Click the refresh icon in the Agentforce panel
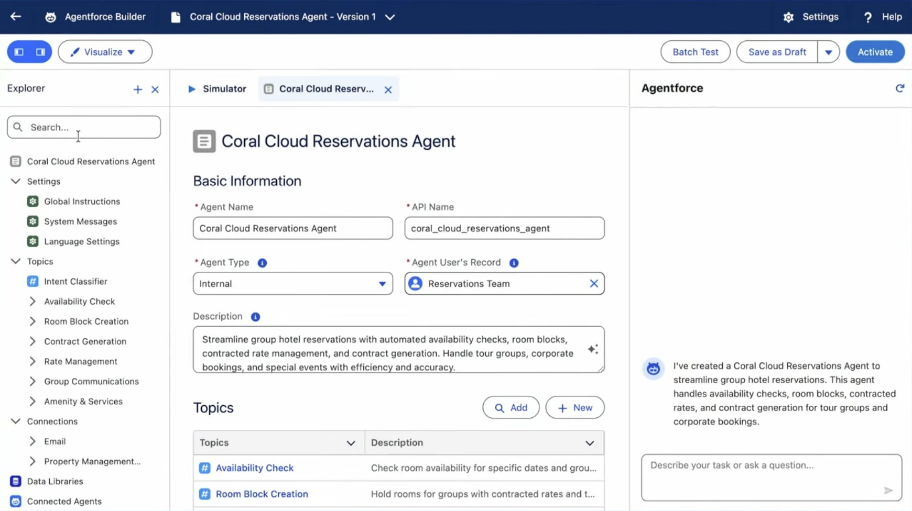Screen dimensions: 912x511 [899, 88]
